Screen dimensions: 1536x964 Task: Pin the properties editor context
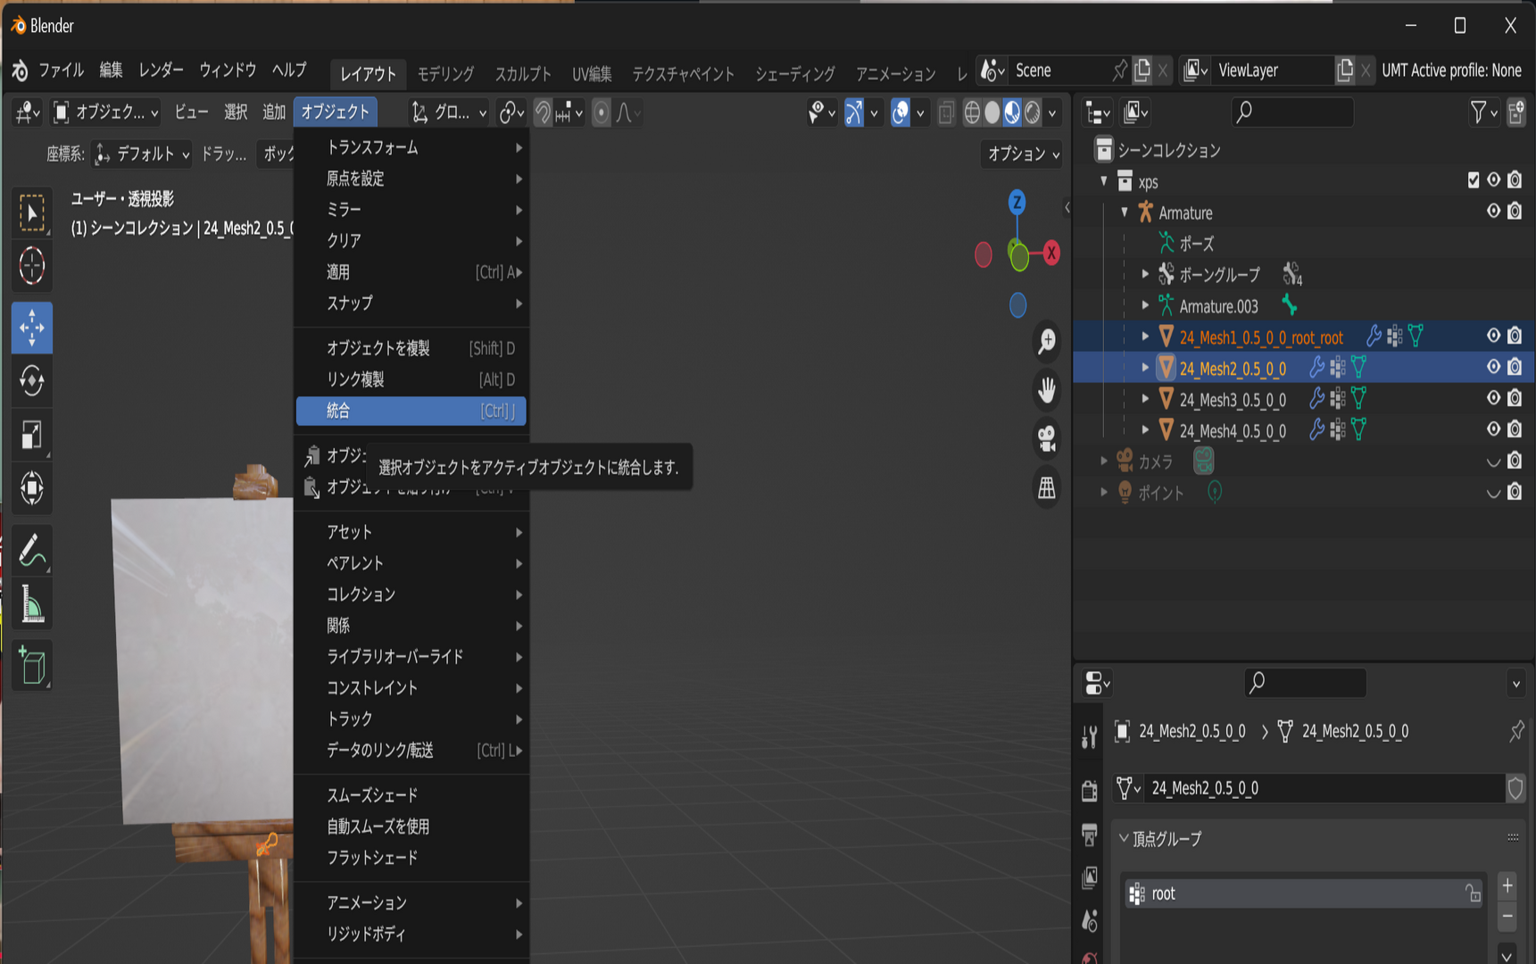[1516, 732]
